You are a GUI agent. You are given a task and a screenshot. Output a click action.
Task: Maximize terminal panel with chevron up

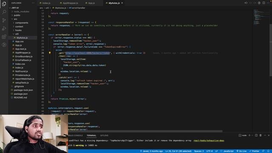265,135
